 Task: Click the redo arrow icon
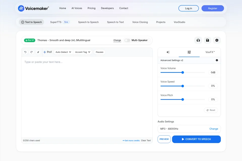click(32, 52)
